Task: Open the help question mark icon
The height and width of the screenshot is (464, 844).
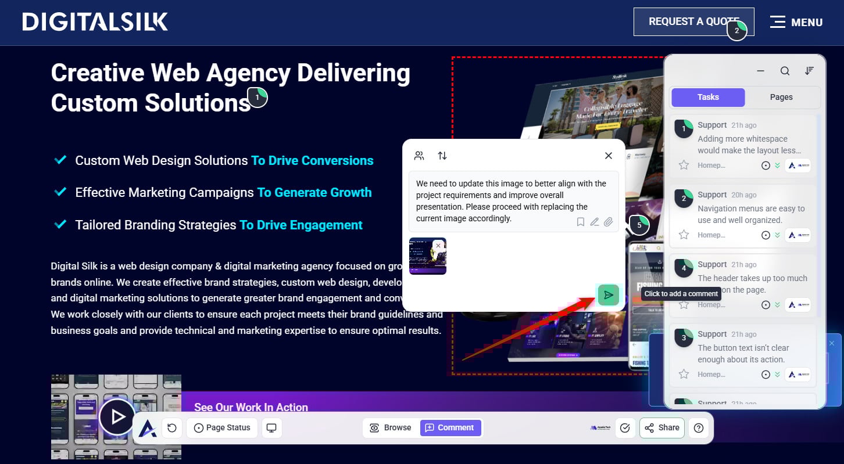Action: tap(699, 428)
